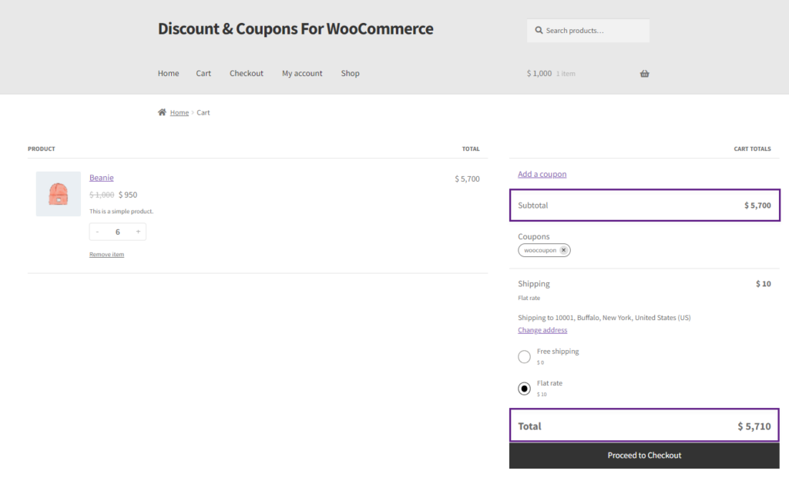The image size is (789, 494).
Task: Expand the Add a coupon section
Action: pos(542,174)
